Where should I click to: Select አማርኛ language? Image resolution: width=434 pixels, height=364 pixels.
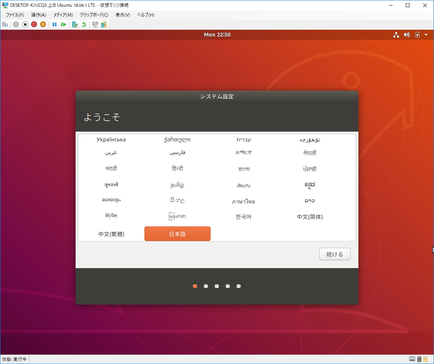(244, 153)
